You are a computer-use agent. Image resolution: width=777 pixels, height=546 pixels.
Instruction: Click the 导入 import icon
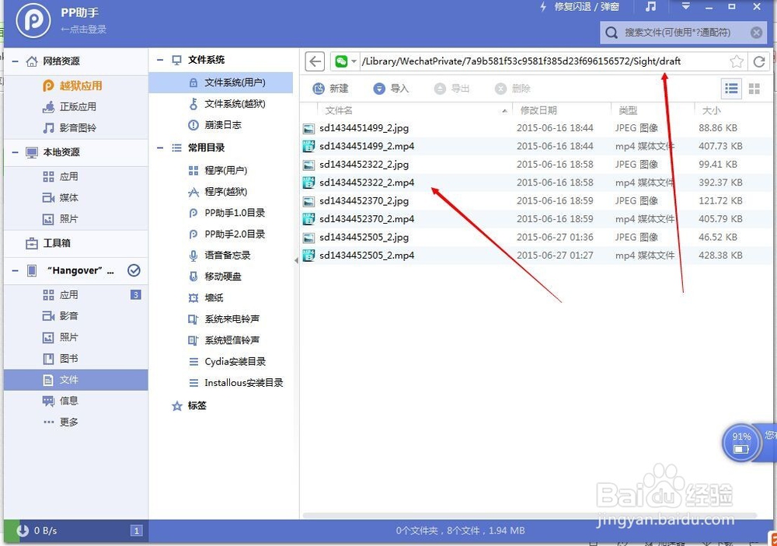380,89
